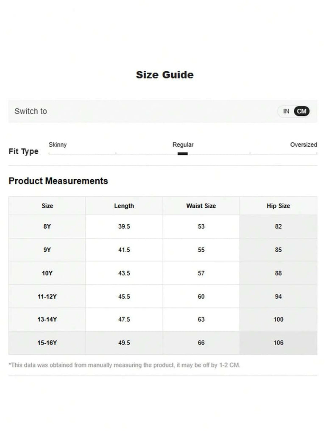Select the 9Y size row

click(x=47, y=250)
